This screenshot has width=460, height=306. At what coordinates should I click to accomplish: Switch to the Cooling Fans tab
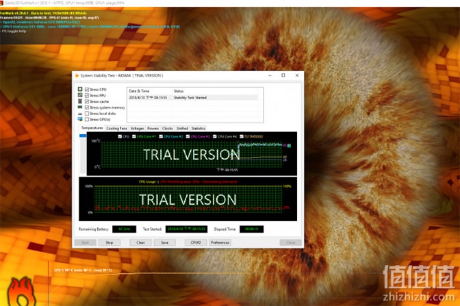pyautogui.click(x=116, y=128)
